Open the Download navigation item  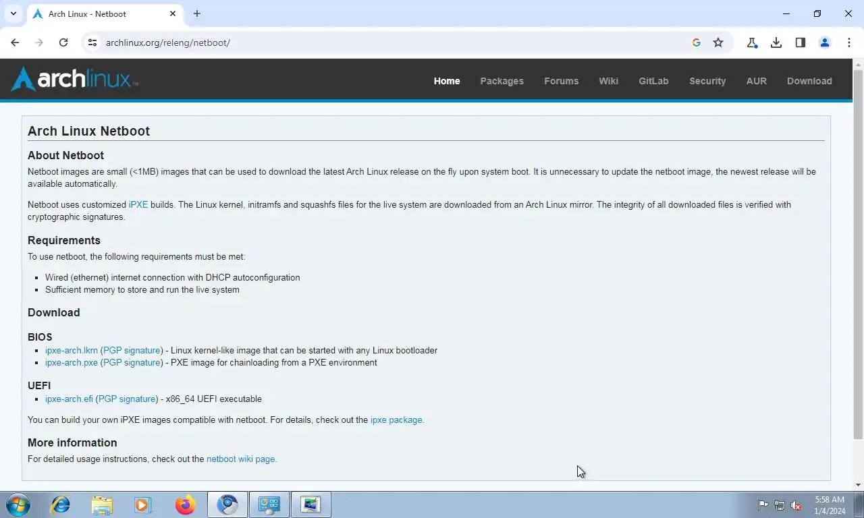coord(809,81)
